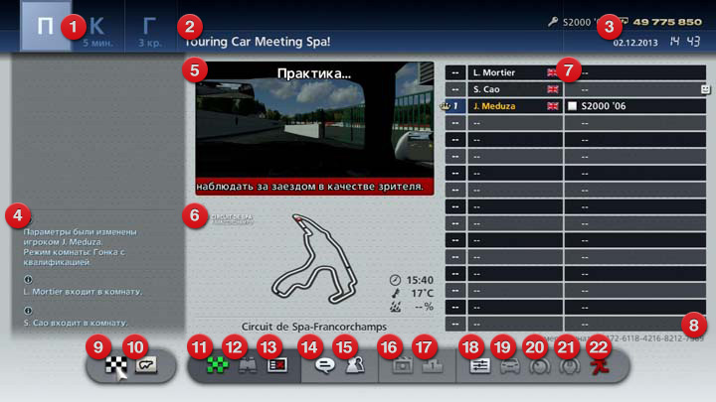Select the К 5 мин. tab

[96, 30]
